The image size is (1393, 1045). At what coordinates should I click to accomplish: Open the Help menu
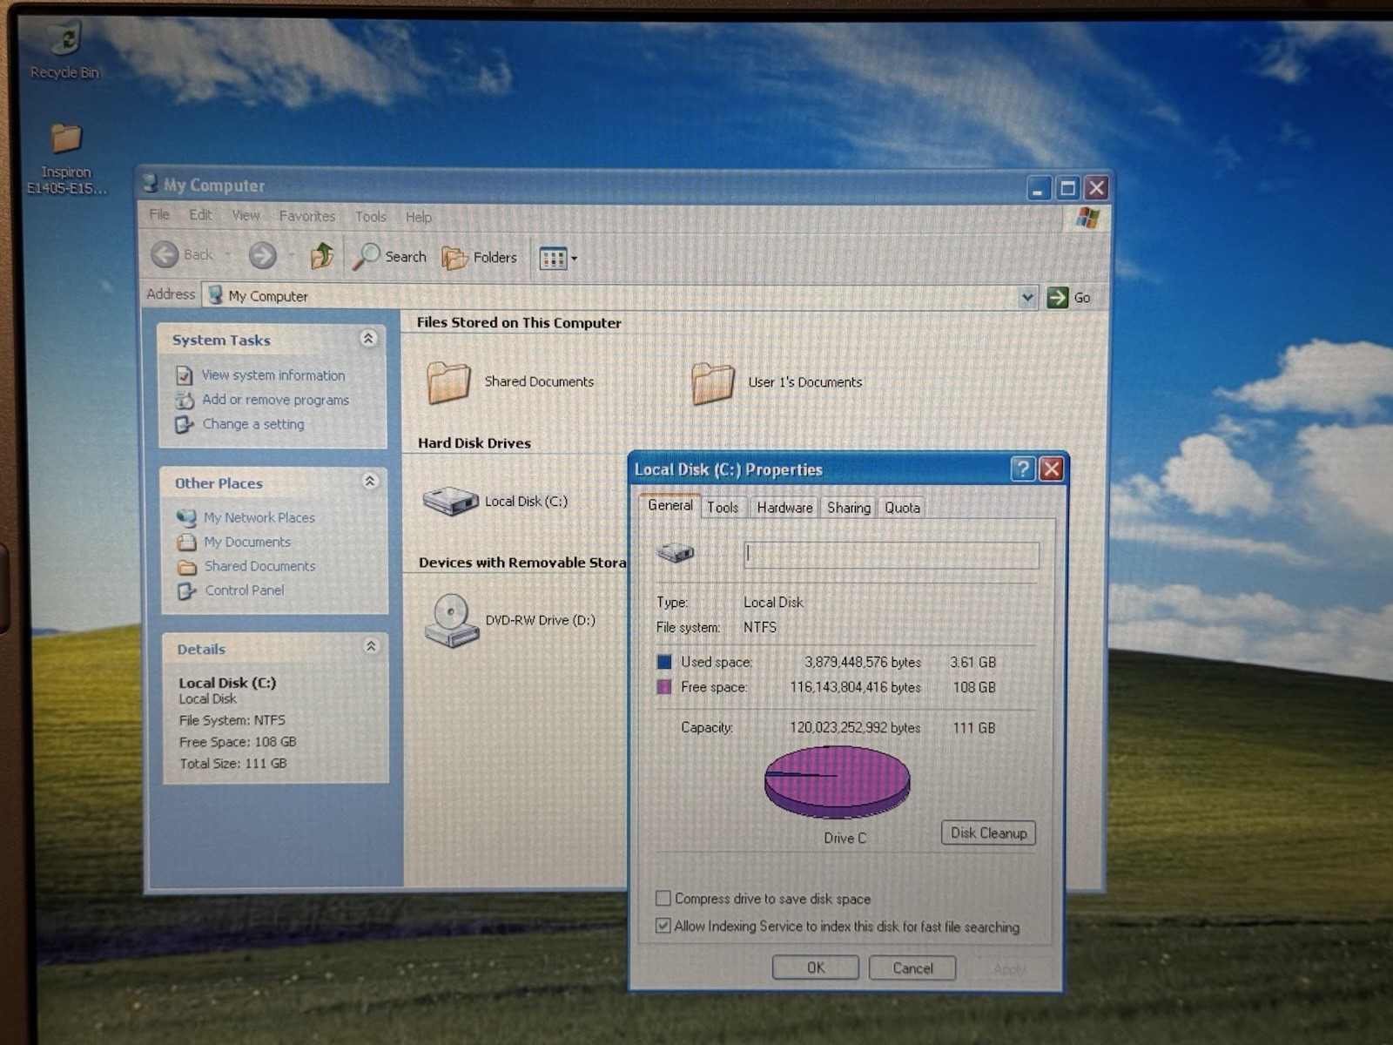[418, 217]
